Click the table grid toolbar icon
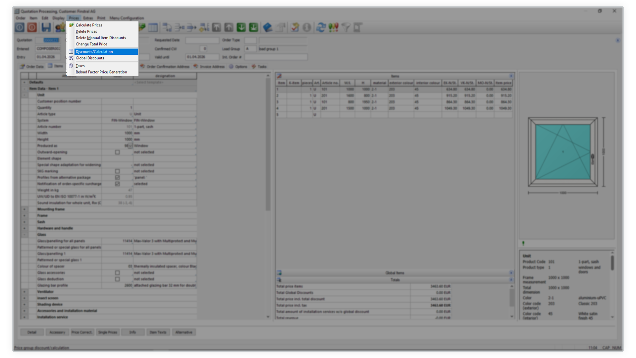This screenshot has height=358, width=636. (153, 28)
